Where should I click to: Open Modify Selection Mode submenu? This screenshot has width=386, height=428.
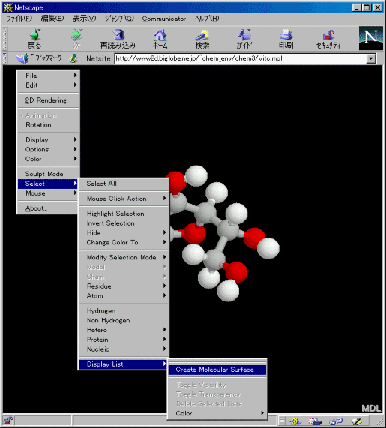[124, 257]
